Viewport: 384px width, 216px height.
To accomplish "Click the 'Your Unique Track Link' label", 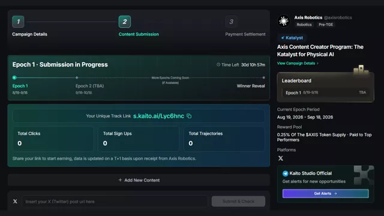I will (x=109, y=116).
